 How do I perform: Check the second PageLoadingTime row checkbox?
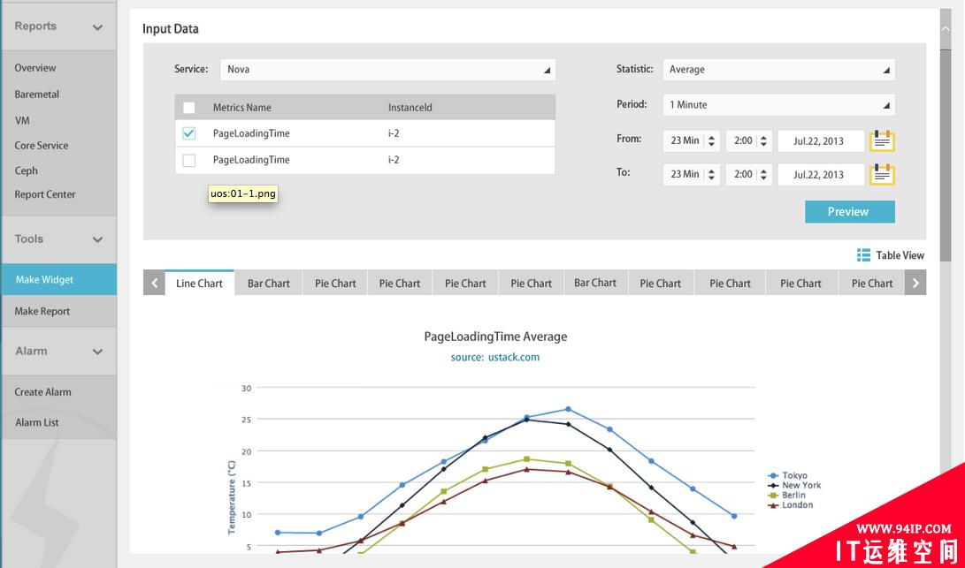(189, 160)
